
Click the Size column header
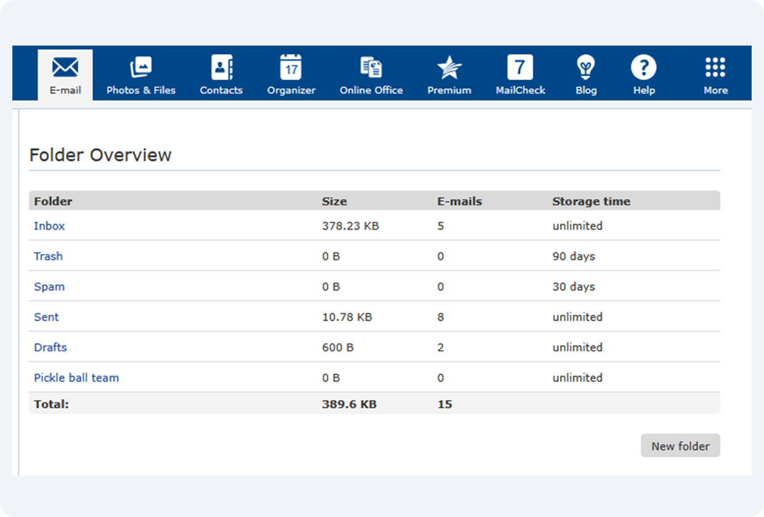click(x=334, y=201)
